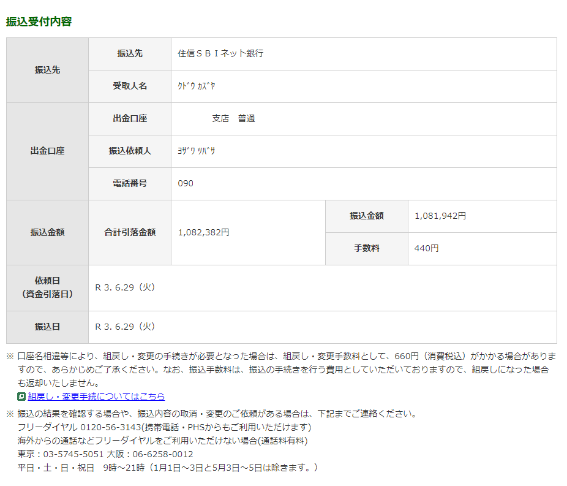
Task: Select the bank name 住信ＳＢＩネット銀行
Action: (220, 53)
